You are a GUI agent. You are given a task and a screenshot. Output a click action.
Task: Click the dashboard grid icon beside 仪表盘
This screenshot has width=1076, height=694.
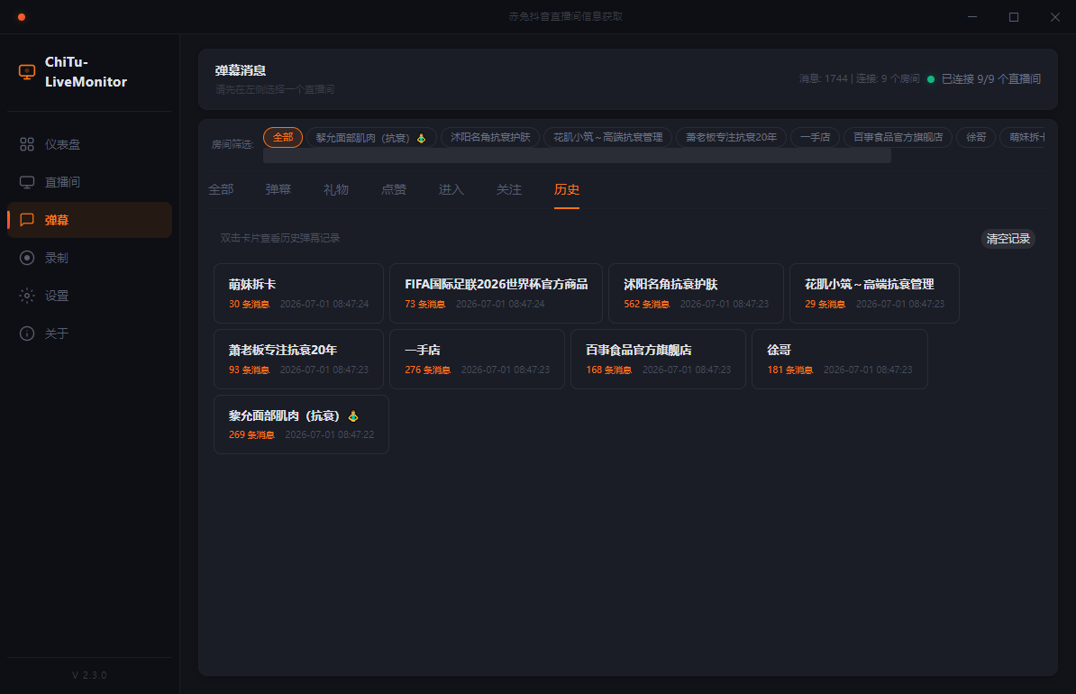point(27,144)
